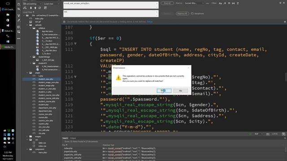Click into the Replace text field
Screen dimensions: 287x161
(x=111, y=13)
